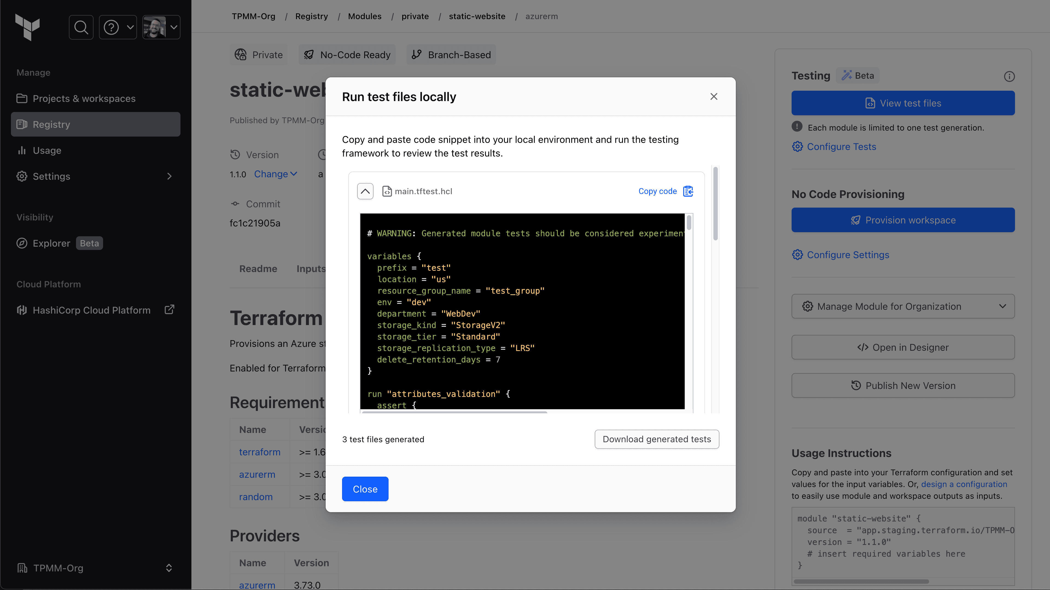Click the Copy code clipboard icon
Viewport: 1050px width, 590px height.
tap(688, 191)
